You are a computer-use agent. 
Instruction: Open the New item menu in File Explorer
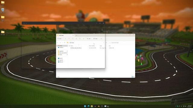[60, 39]
